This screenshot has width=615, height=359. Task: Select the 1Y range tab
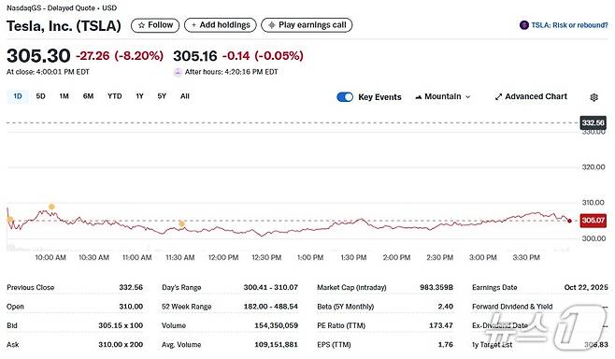coord(139,96)
